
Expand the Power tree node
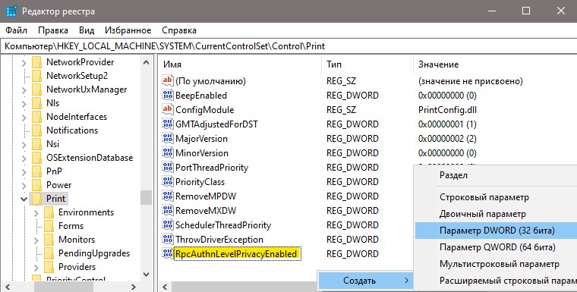(x=24, y=186)
